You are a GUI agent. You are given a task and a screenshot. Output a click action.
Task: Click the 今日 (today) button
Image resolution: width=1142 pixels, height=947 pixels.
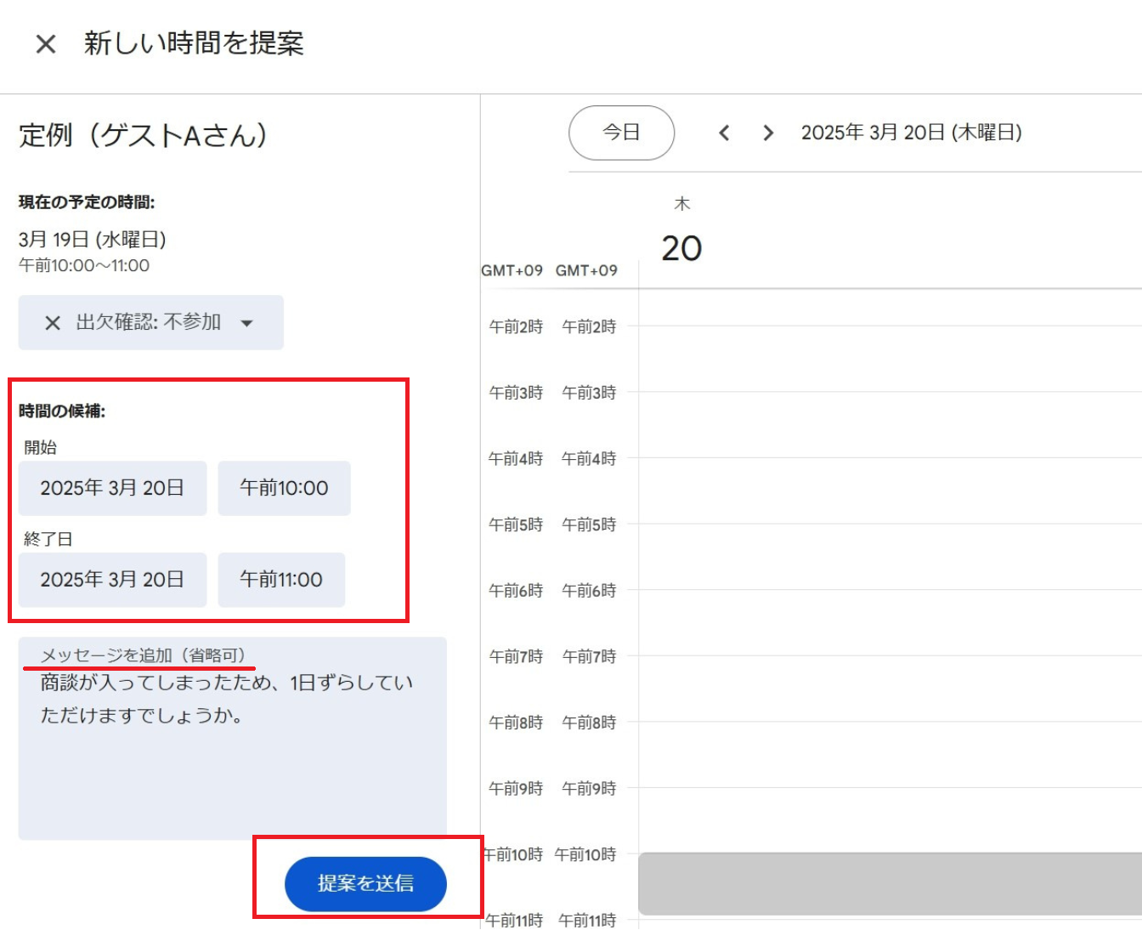[x=621, y=133]
